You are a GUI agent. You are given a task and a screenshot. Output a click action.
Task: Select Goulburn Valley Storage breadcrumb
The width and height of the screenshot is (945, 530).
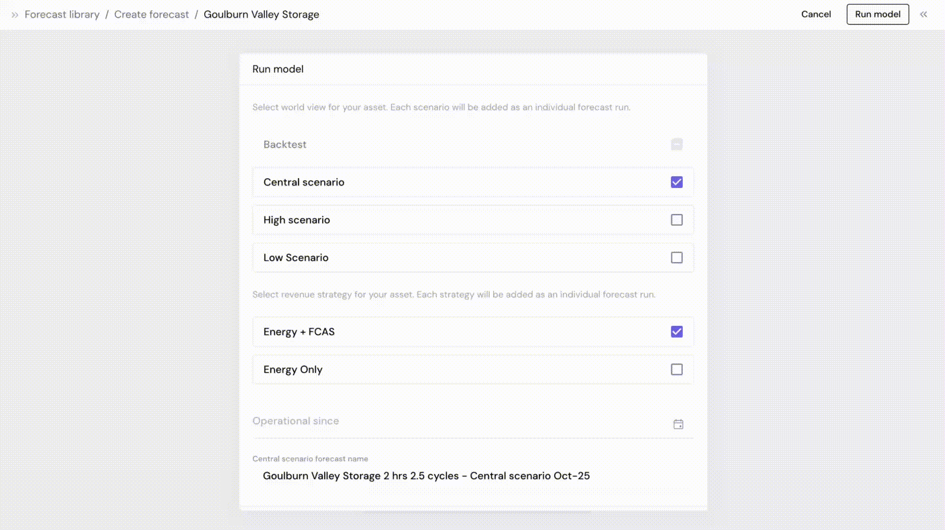[261, 15]
